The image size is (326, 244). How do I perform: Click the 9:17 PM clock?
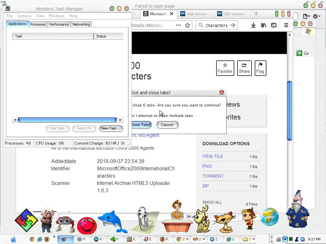point(314,239)
